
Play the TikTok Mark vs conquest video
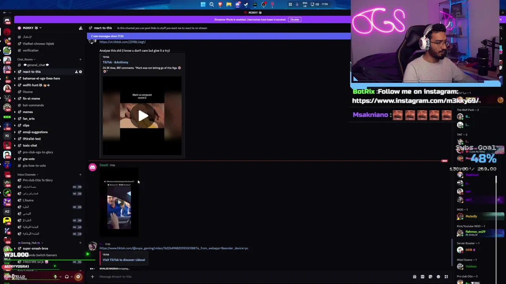142,116
